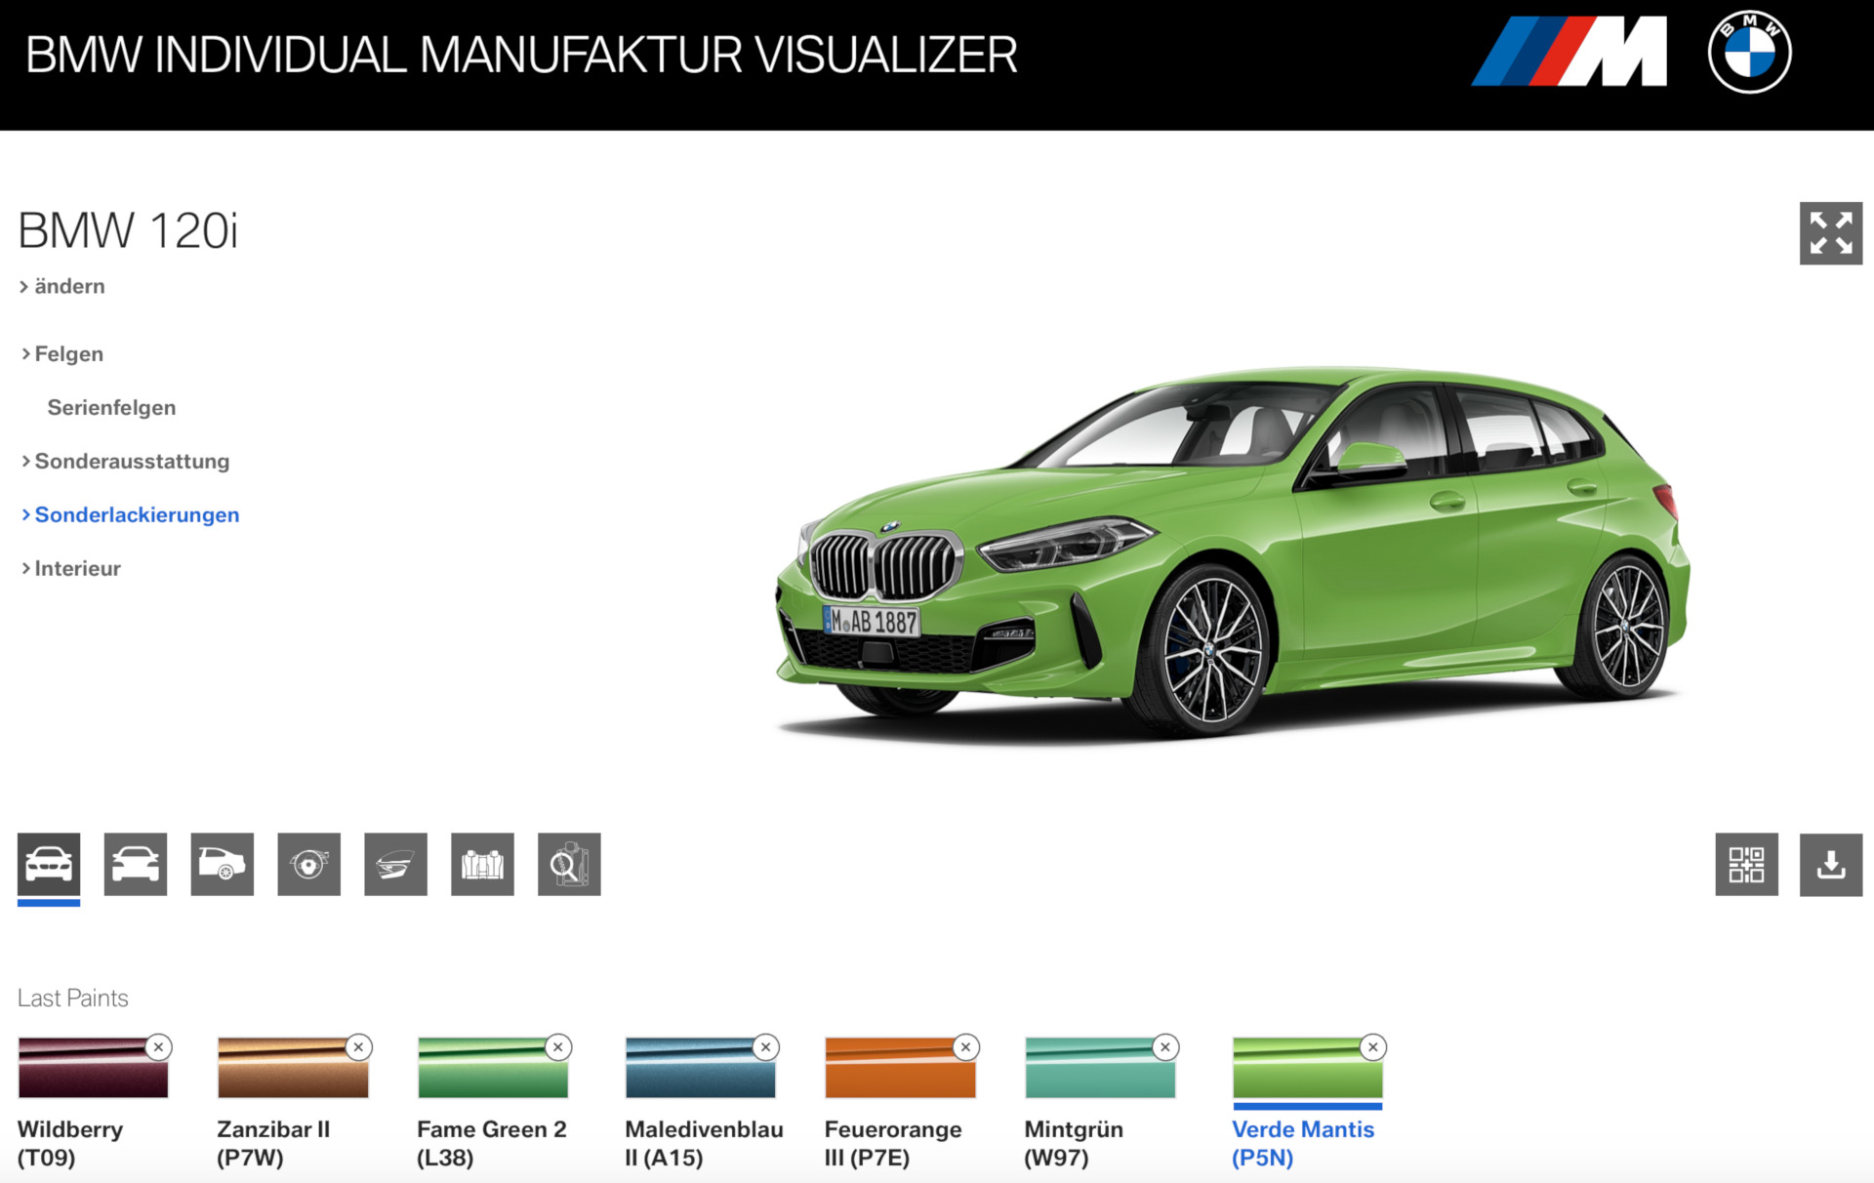Open the rear seats interior view
This screenshot has height=1183, width=1874.
pyautogui.click(x=482, y=864)
